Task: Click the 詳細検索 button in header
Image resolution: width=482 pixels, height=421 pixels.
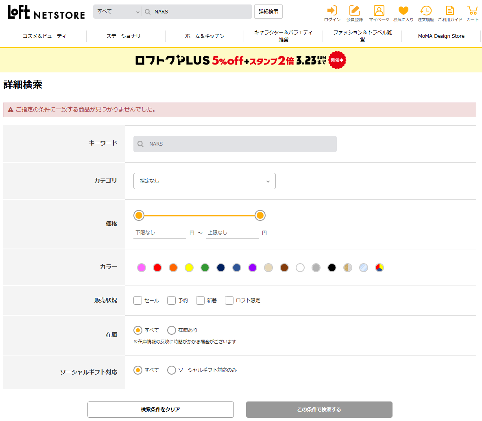Action: pyautogui.click(x=268, y=12)
